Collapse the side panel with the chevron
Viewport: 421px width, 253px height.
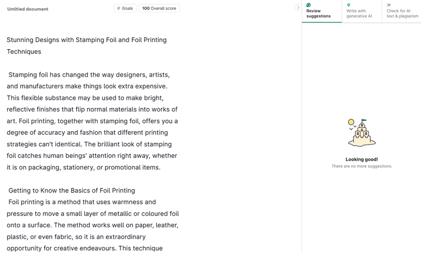298,7
